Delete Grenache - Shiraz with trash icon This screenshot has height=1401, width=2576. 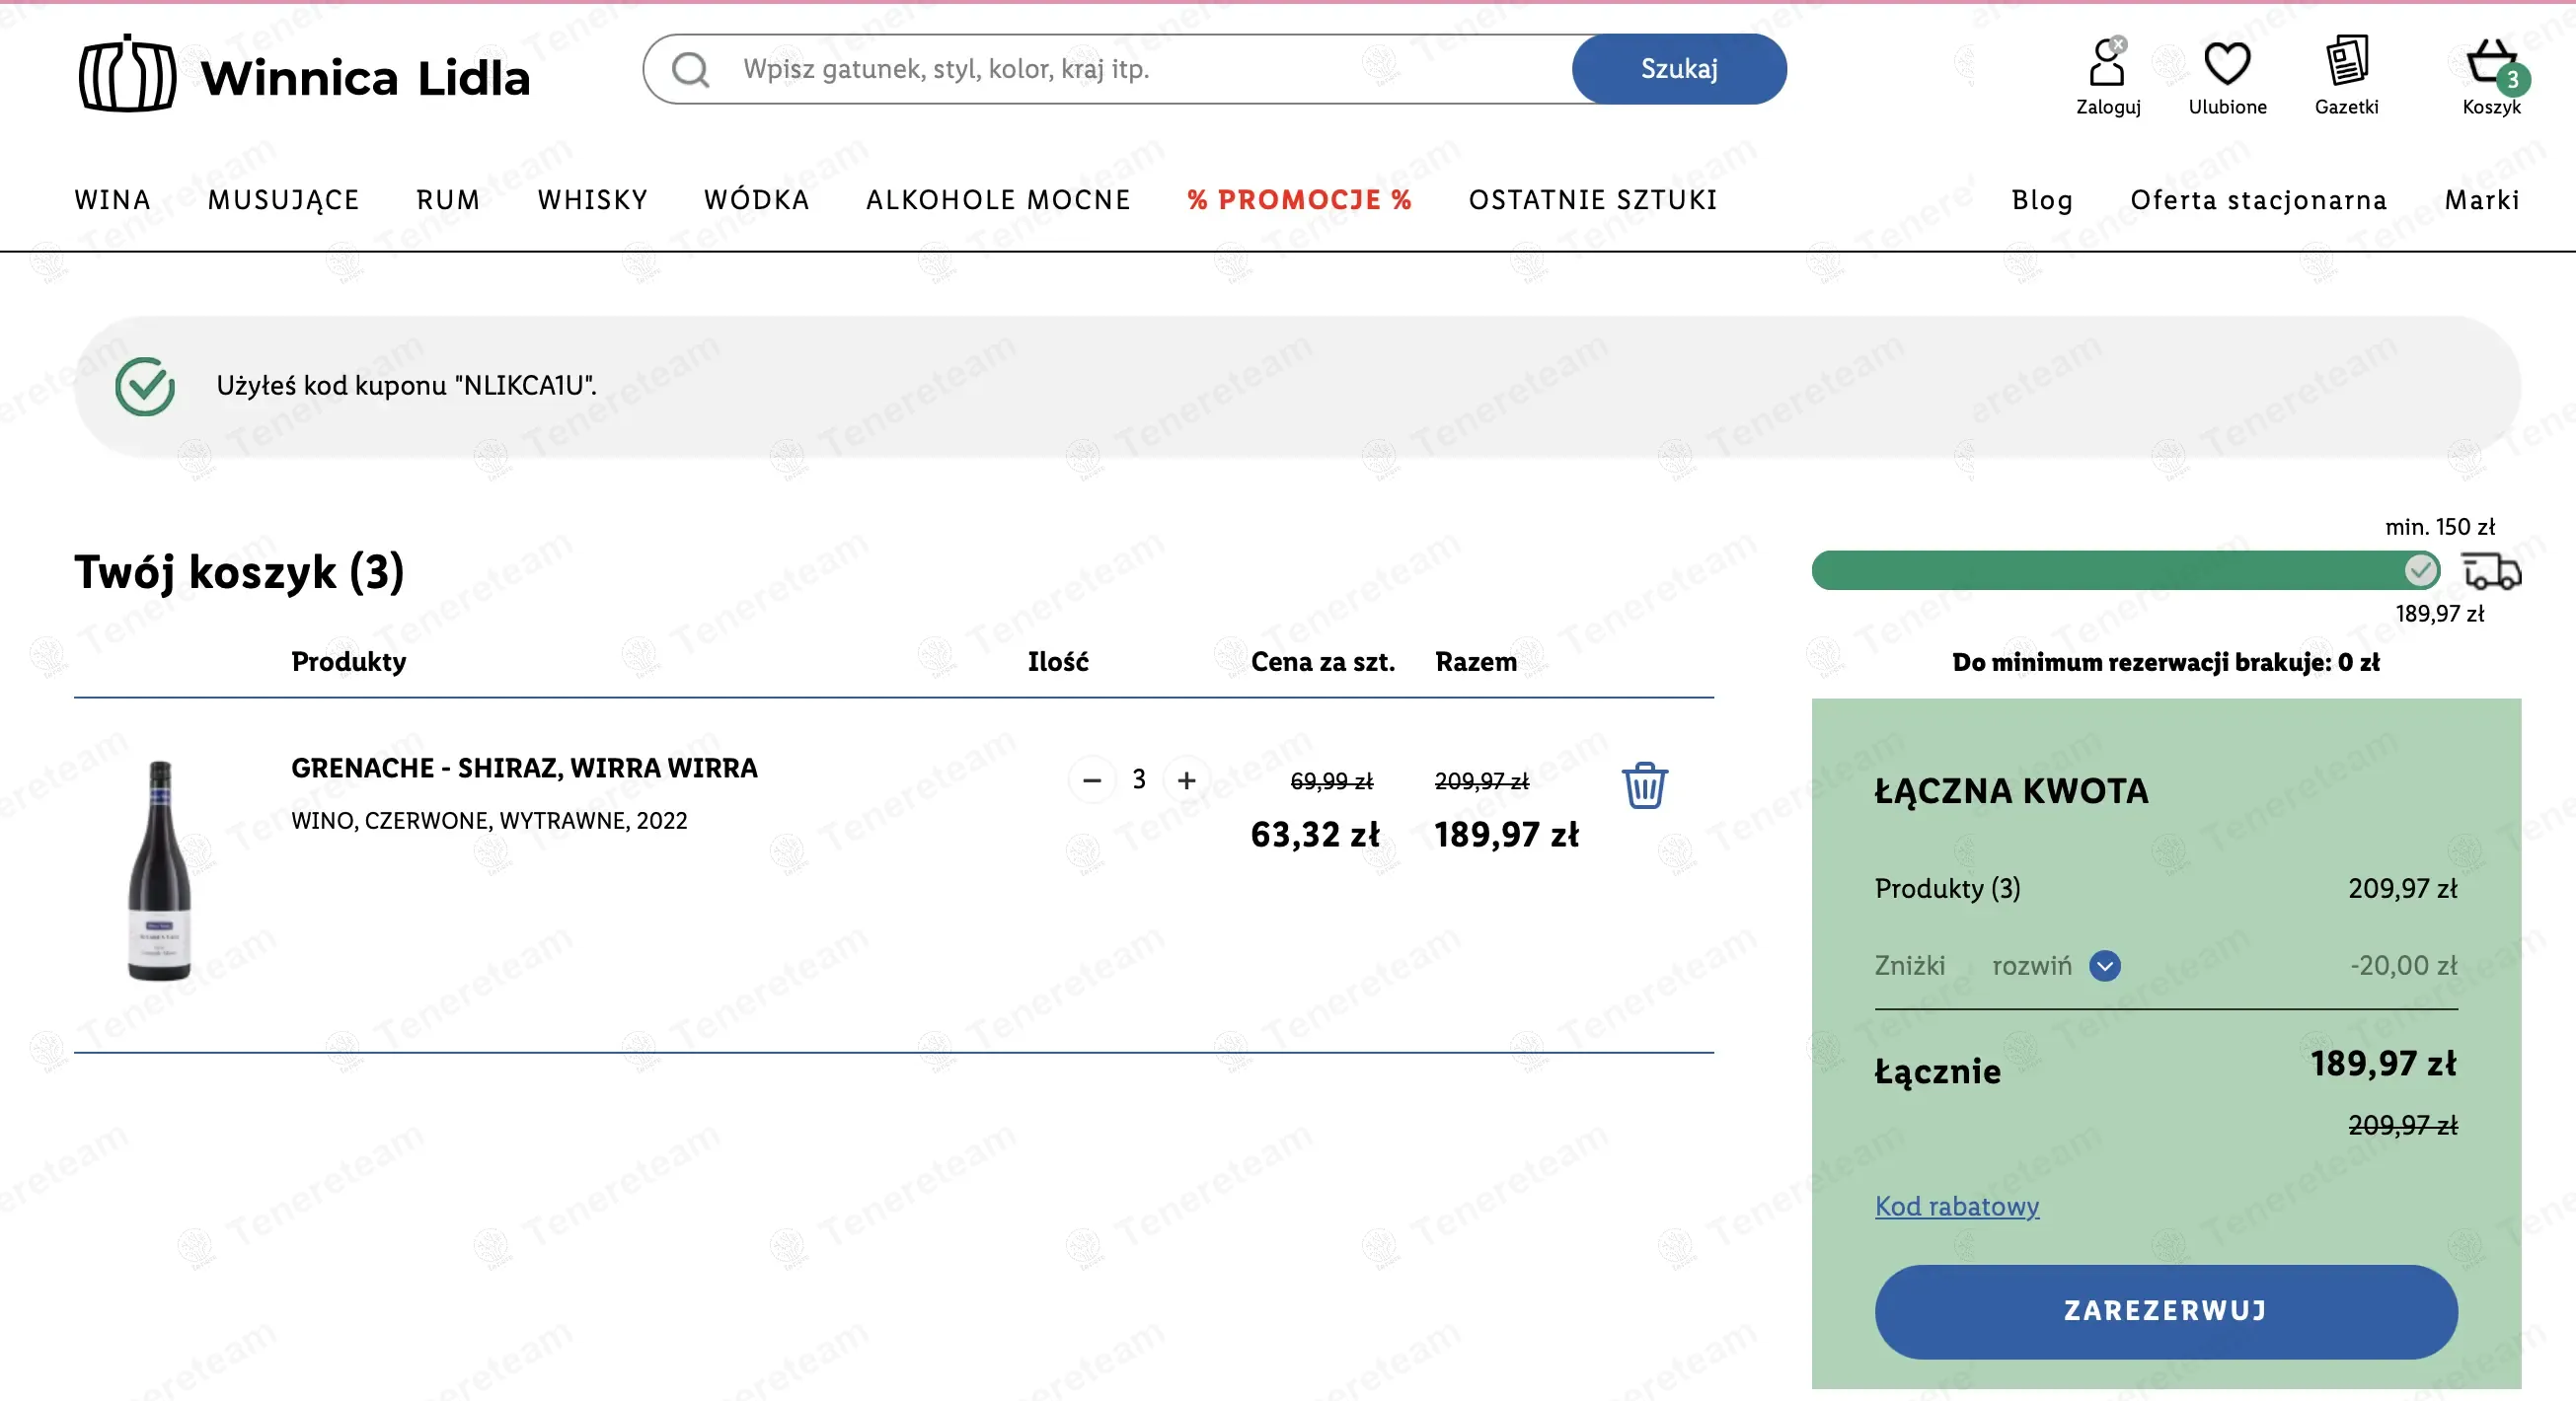[1644, 784]
